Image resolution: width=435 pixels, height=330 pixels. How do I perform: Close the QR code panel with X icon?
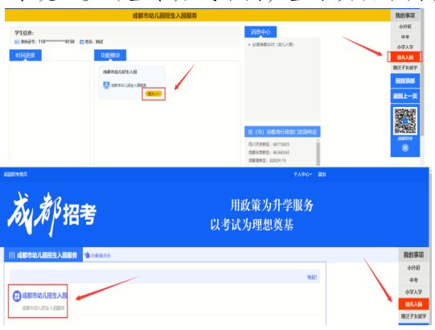click(x=405, y=148)
